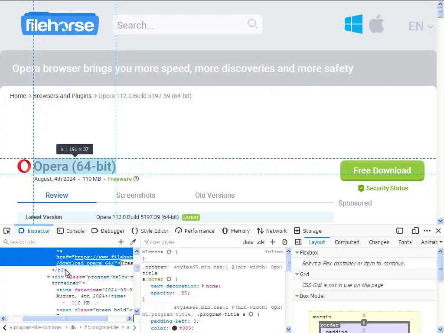Click the magnifier search icon
This screenshot has height=333, width=444.
coord(253,24)
